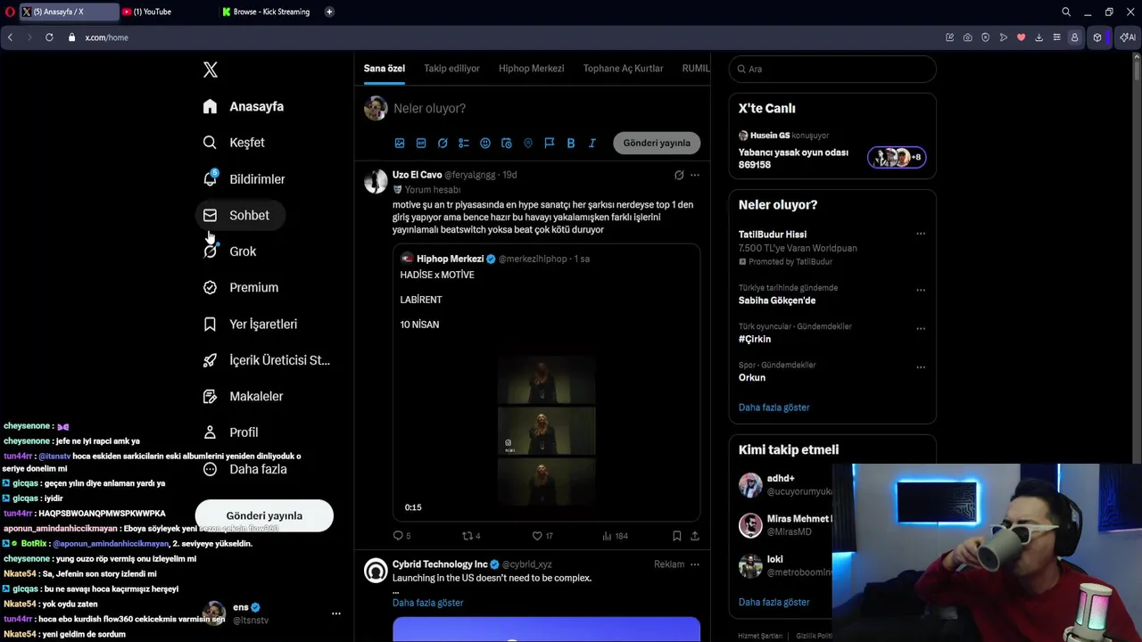Add an image to the new post
Image resolution: width=1142 pixels, height=642 pixels.
(x=400, y=143)
